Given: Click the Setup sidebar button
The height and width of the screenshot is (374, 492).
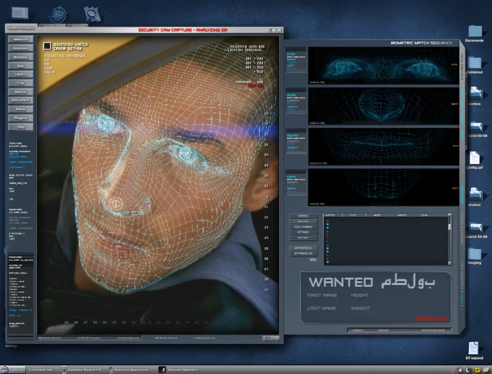Looking at the screenshot, I should pos(21,109).
